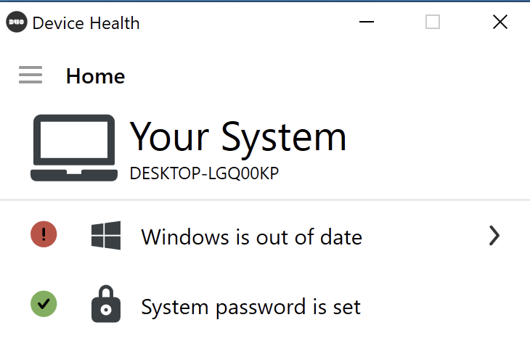Click the red exclamation warning status icon
Image resolution: width=530 pixels, height=341 pixels.
point(44,234)
